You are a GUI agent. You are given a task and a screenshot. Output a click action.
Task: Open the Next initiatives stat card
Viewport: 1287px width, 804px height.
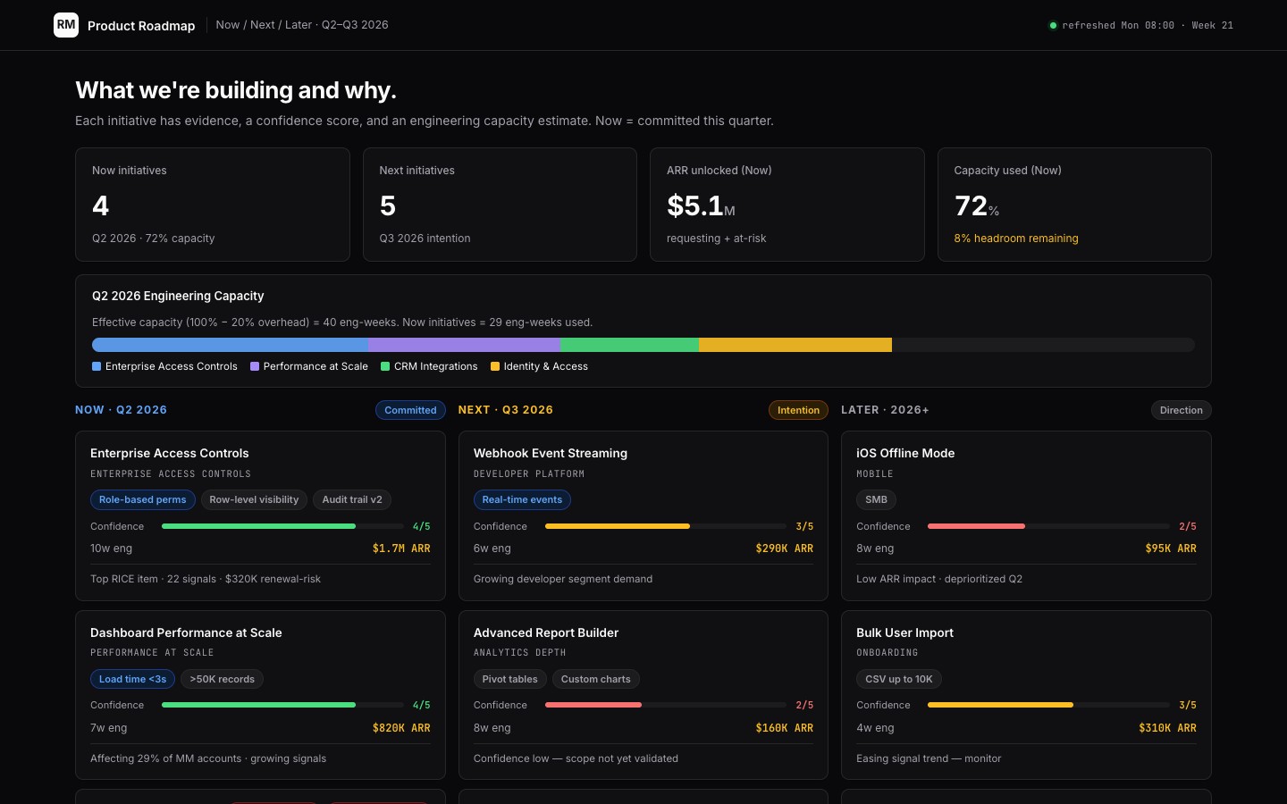tap(500, 205)
